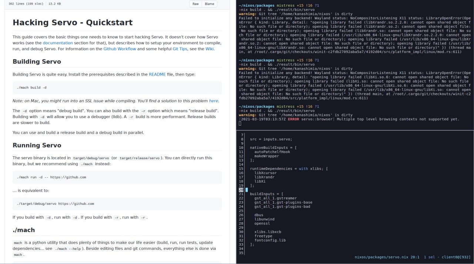
Task: Open the Wiki link
Action: [x=210, y=49]
